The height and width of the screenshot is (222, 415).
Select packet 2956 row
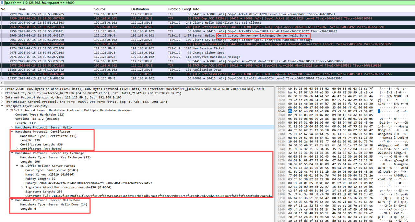pos(207,31)
